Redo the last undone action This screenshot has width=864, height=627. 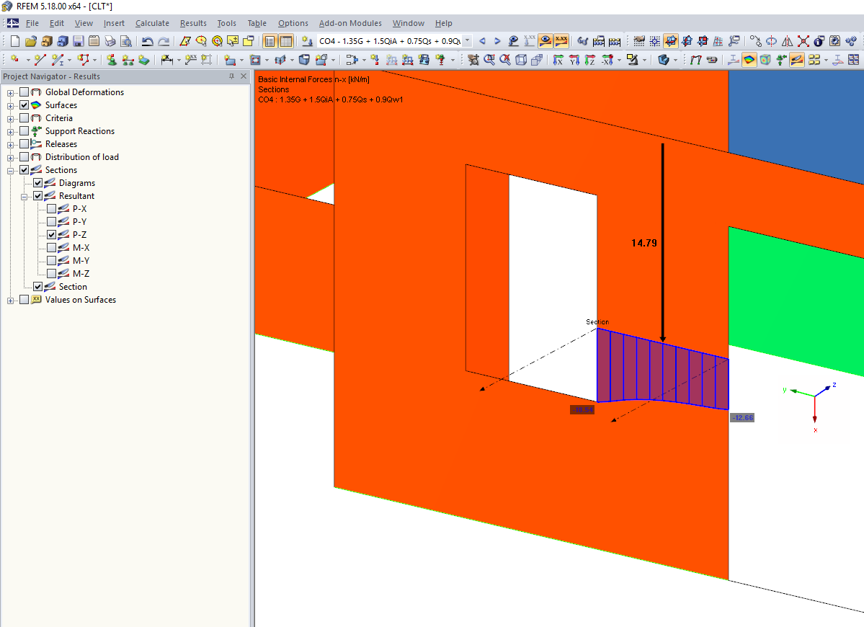click(164, 41)
